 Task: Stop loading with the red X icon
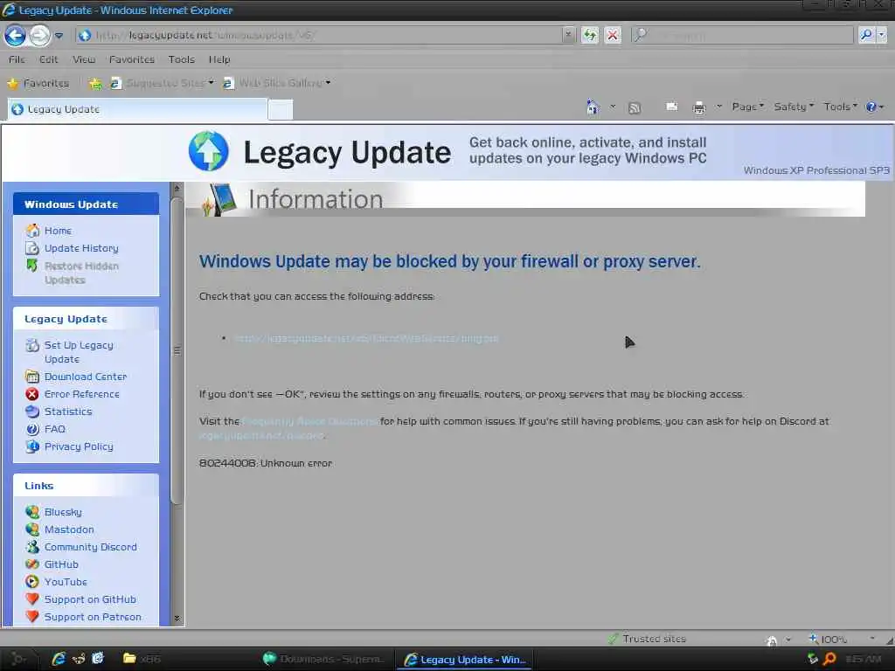click(x=613, y=35)
